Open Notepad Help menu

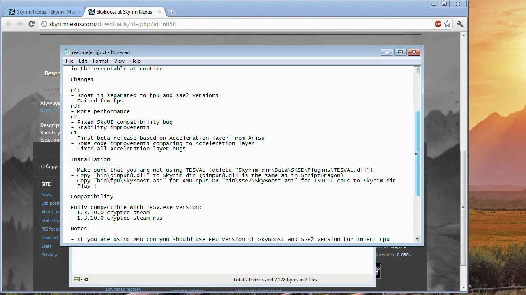pyautogui.click(x=135, y=61)
